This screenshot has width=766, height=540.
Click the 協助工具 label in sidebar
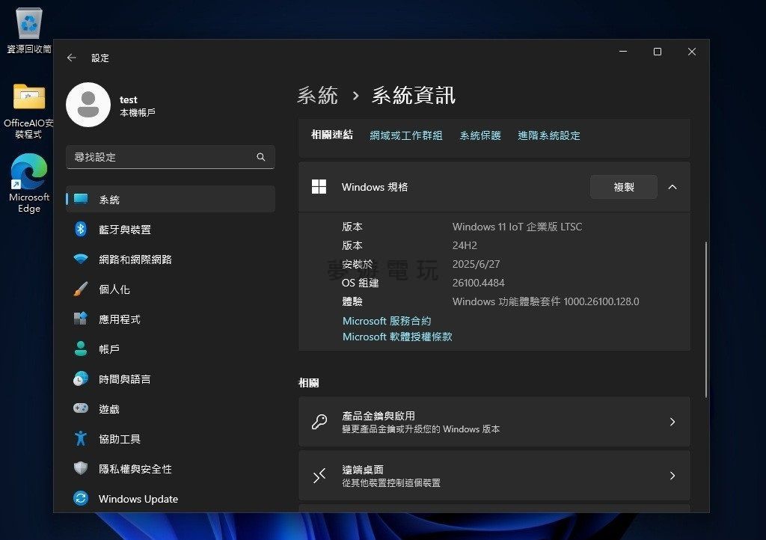tap(120, 439)
